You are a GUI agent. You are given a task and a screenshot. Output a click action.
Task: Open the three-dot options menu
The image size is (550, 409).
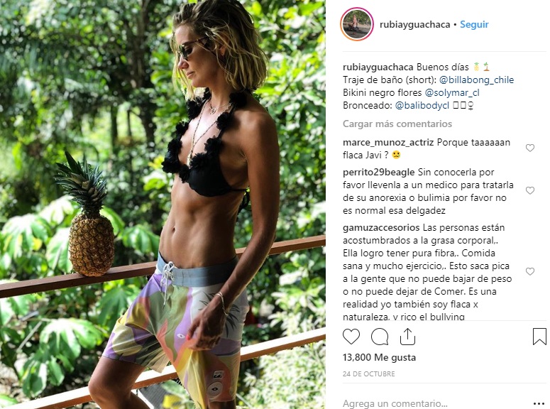click(539, 404)
